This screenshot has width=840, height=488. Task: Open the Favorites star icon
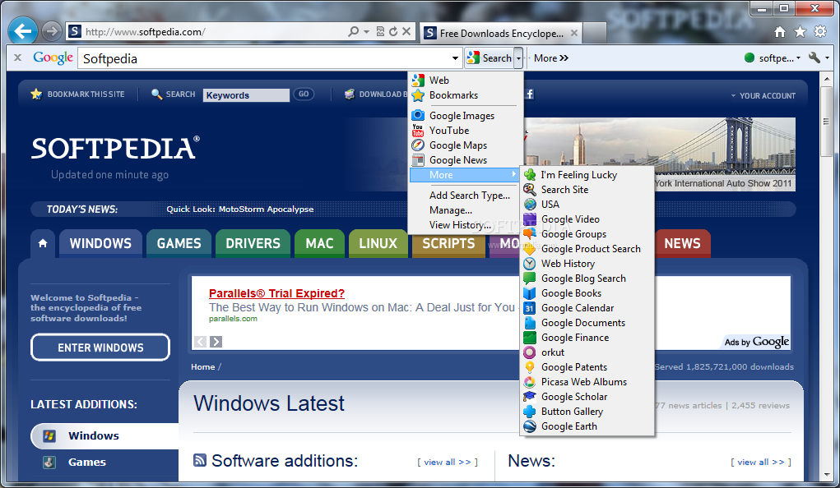coord(800,32)
